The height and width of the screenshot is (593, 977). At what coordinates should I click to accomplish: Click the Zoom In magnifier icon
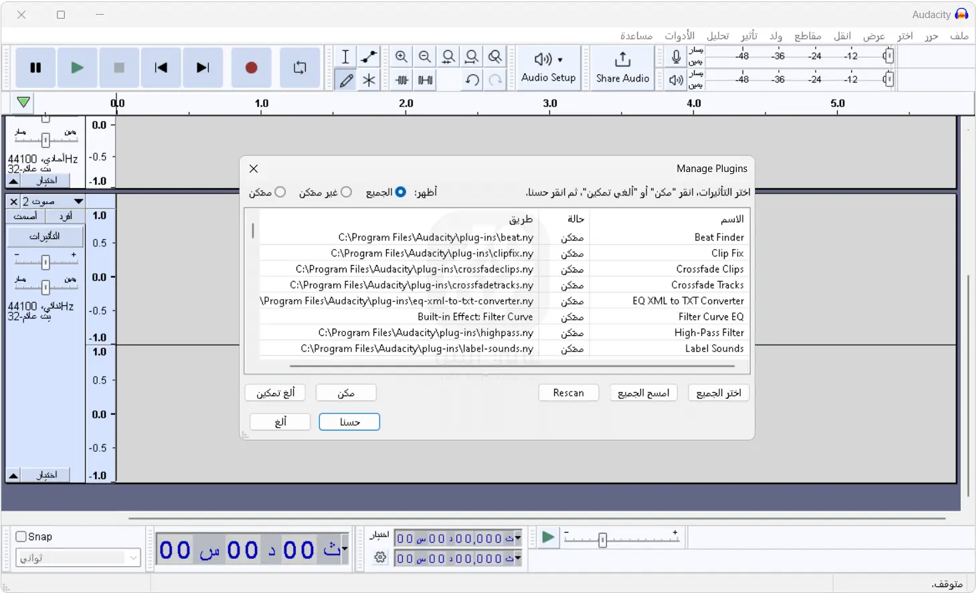pyautogui.click(x=402, y=57)
